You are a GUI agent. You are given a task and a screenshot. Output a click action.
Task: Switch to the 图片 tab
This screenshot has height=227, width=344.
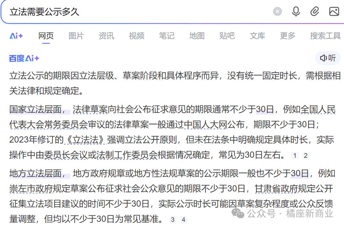[76, 36]
